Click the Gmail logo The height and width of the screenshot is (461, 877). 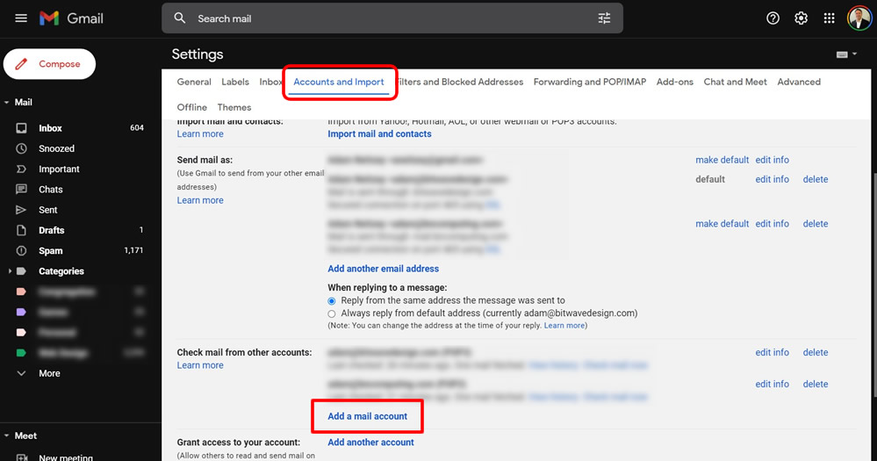pyautogui.click(x=71, y=18)
